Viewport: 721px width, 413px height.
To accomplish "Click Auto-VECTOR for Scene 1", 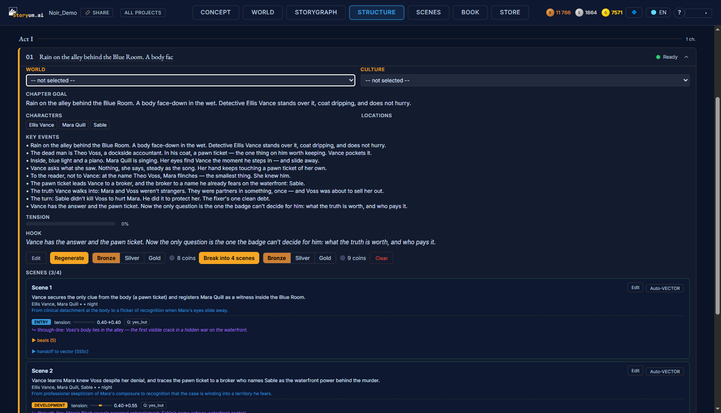I will pos(665,288).
